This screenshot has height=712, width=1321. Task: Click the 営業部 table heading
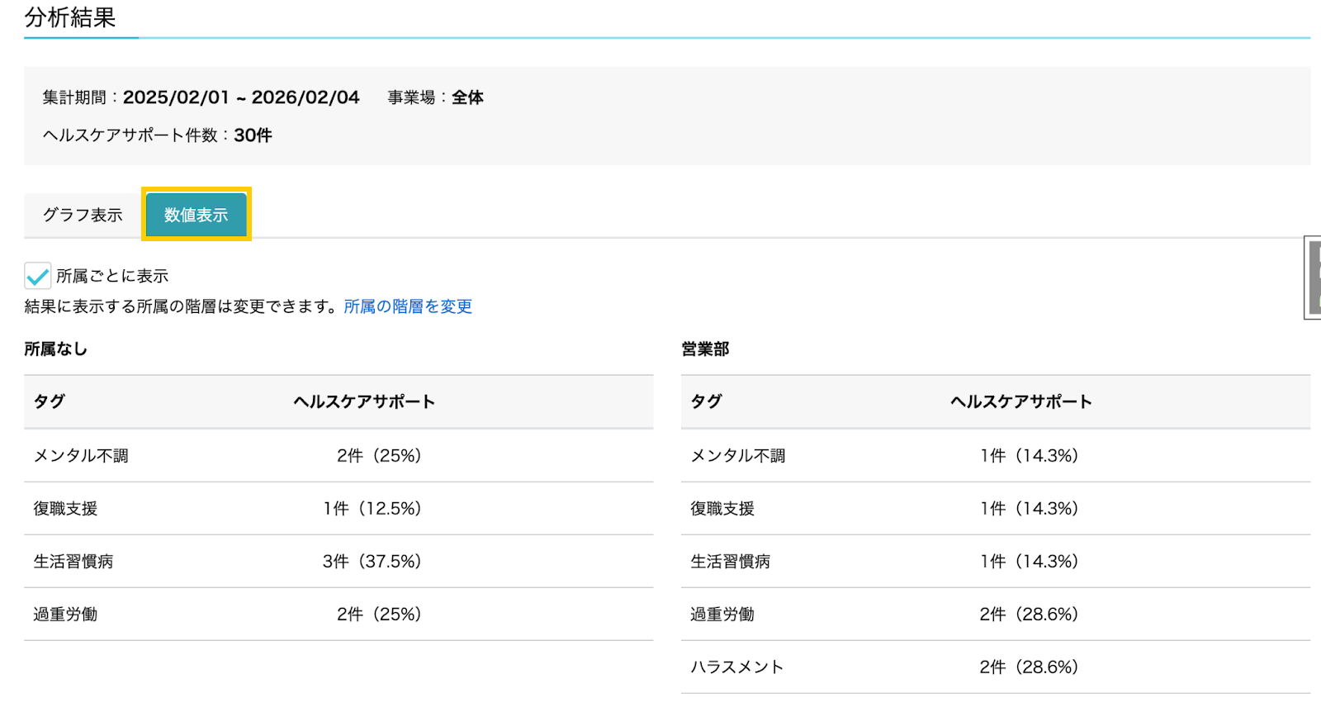(x=705, y=349)
